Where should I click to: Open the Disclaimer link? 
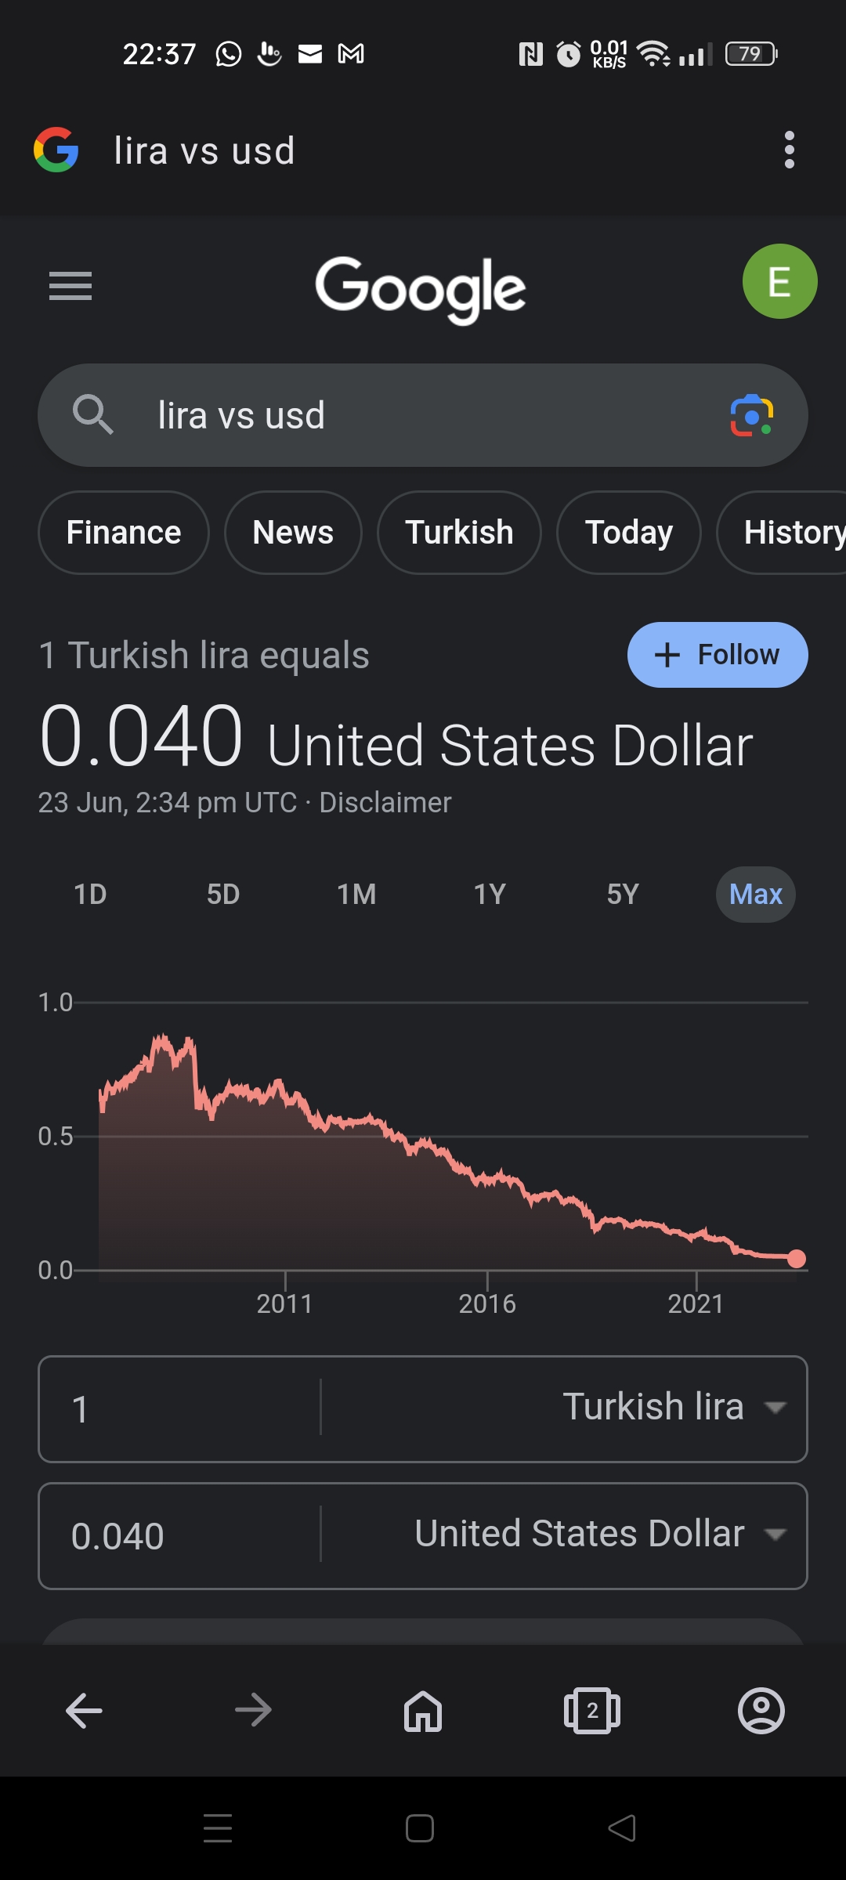tap(385, 802)
